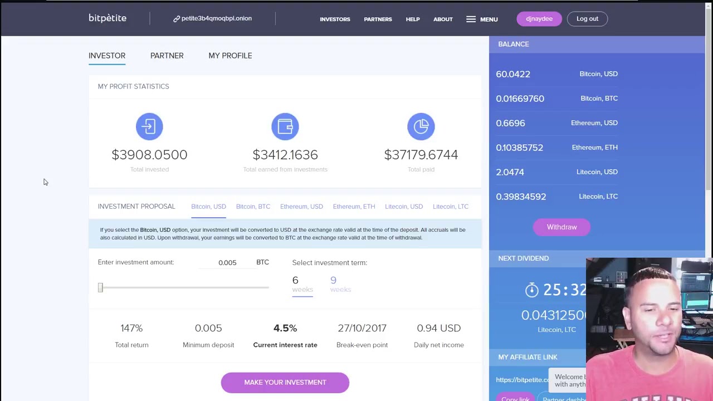Viewport: 713px width, 401px height.
Task: Click the investment amount input field
Action: click(227, 262)
